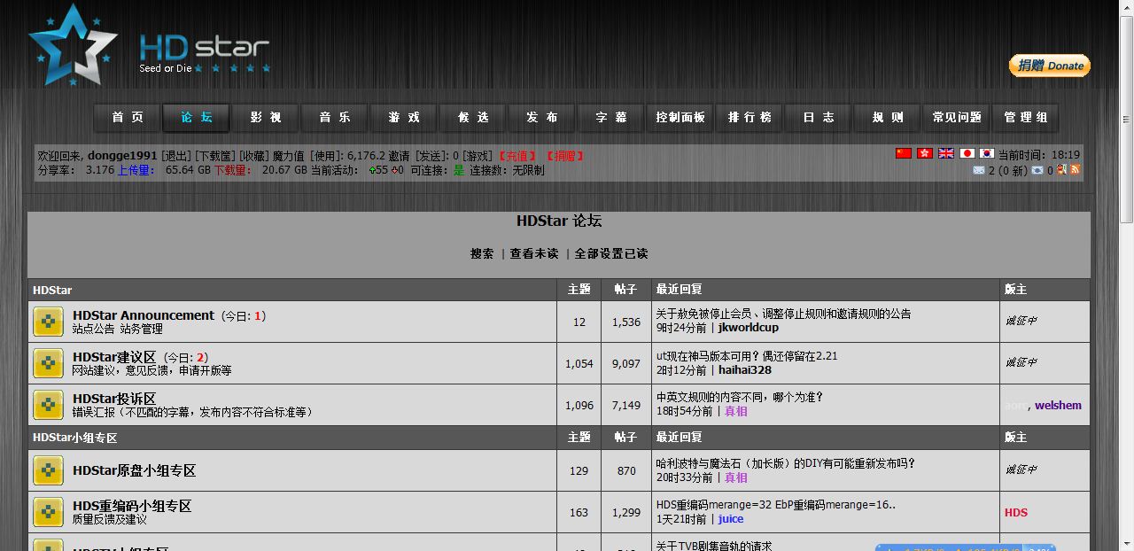Open the HDS重编码小组专区 forum

click(x=132, y=506)
